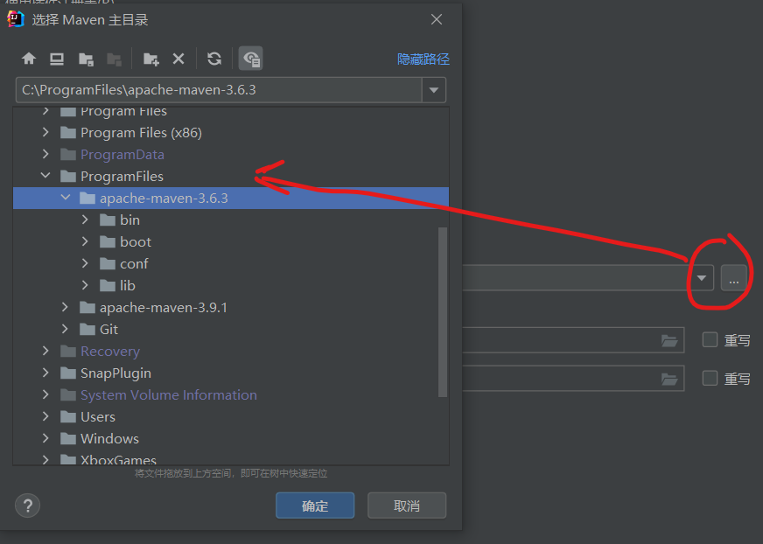Collapse the apache-maven-3.6.3 folder
Viewport: 763px width, 544px height.
(66, 198)
